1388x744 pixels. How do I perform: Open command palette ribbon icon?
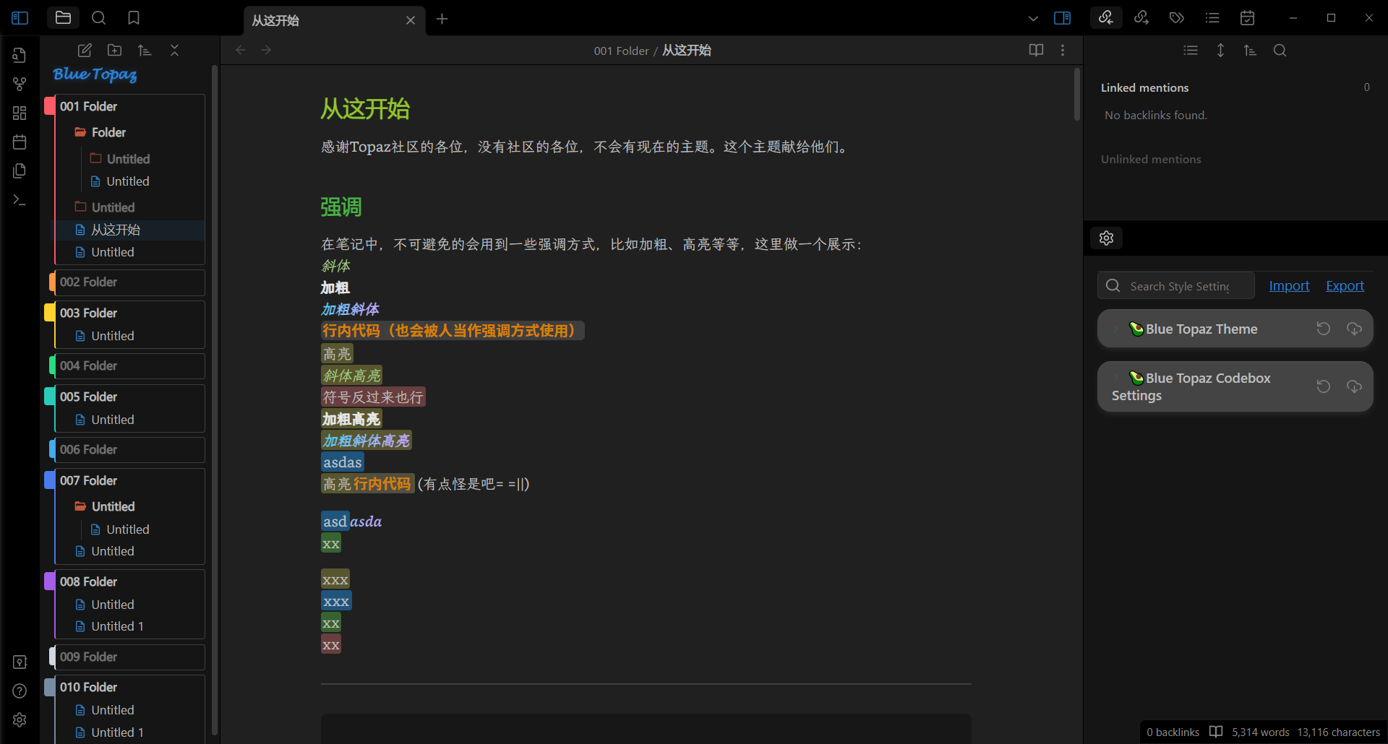[x=20, y=199]
